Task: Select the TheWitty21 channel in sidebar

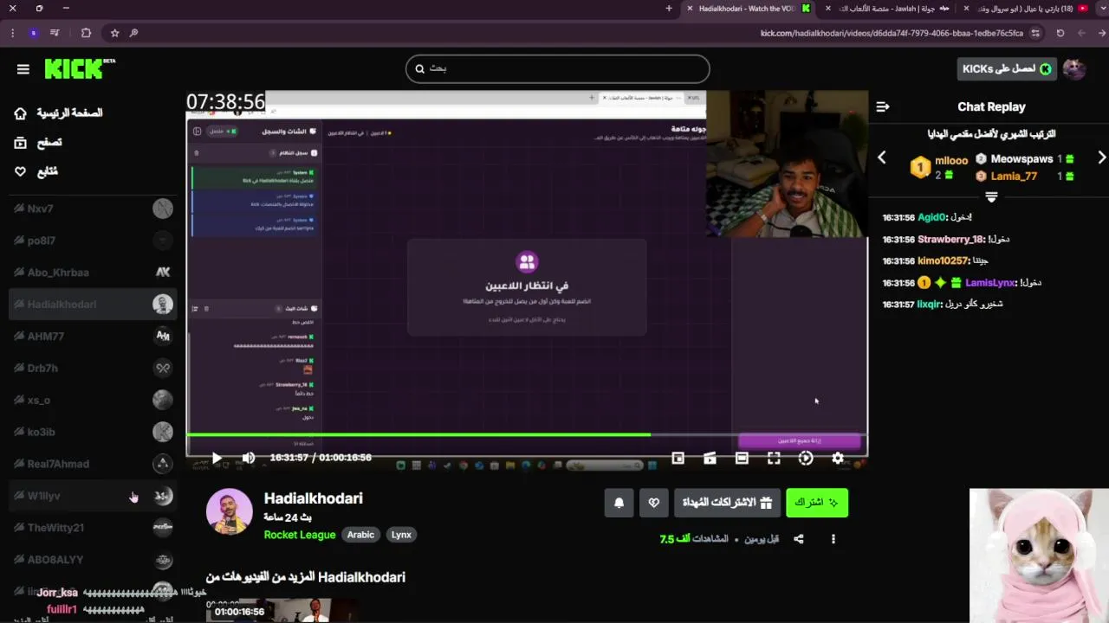Action: [92, 528]
